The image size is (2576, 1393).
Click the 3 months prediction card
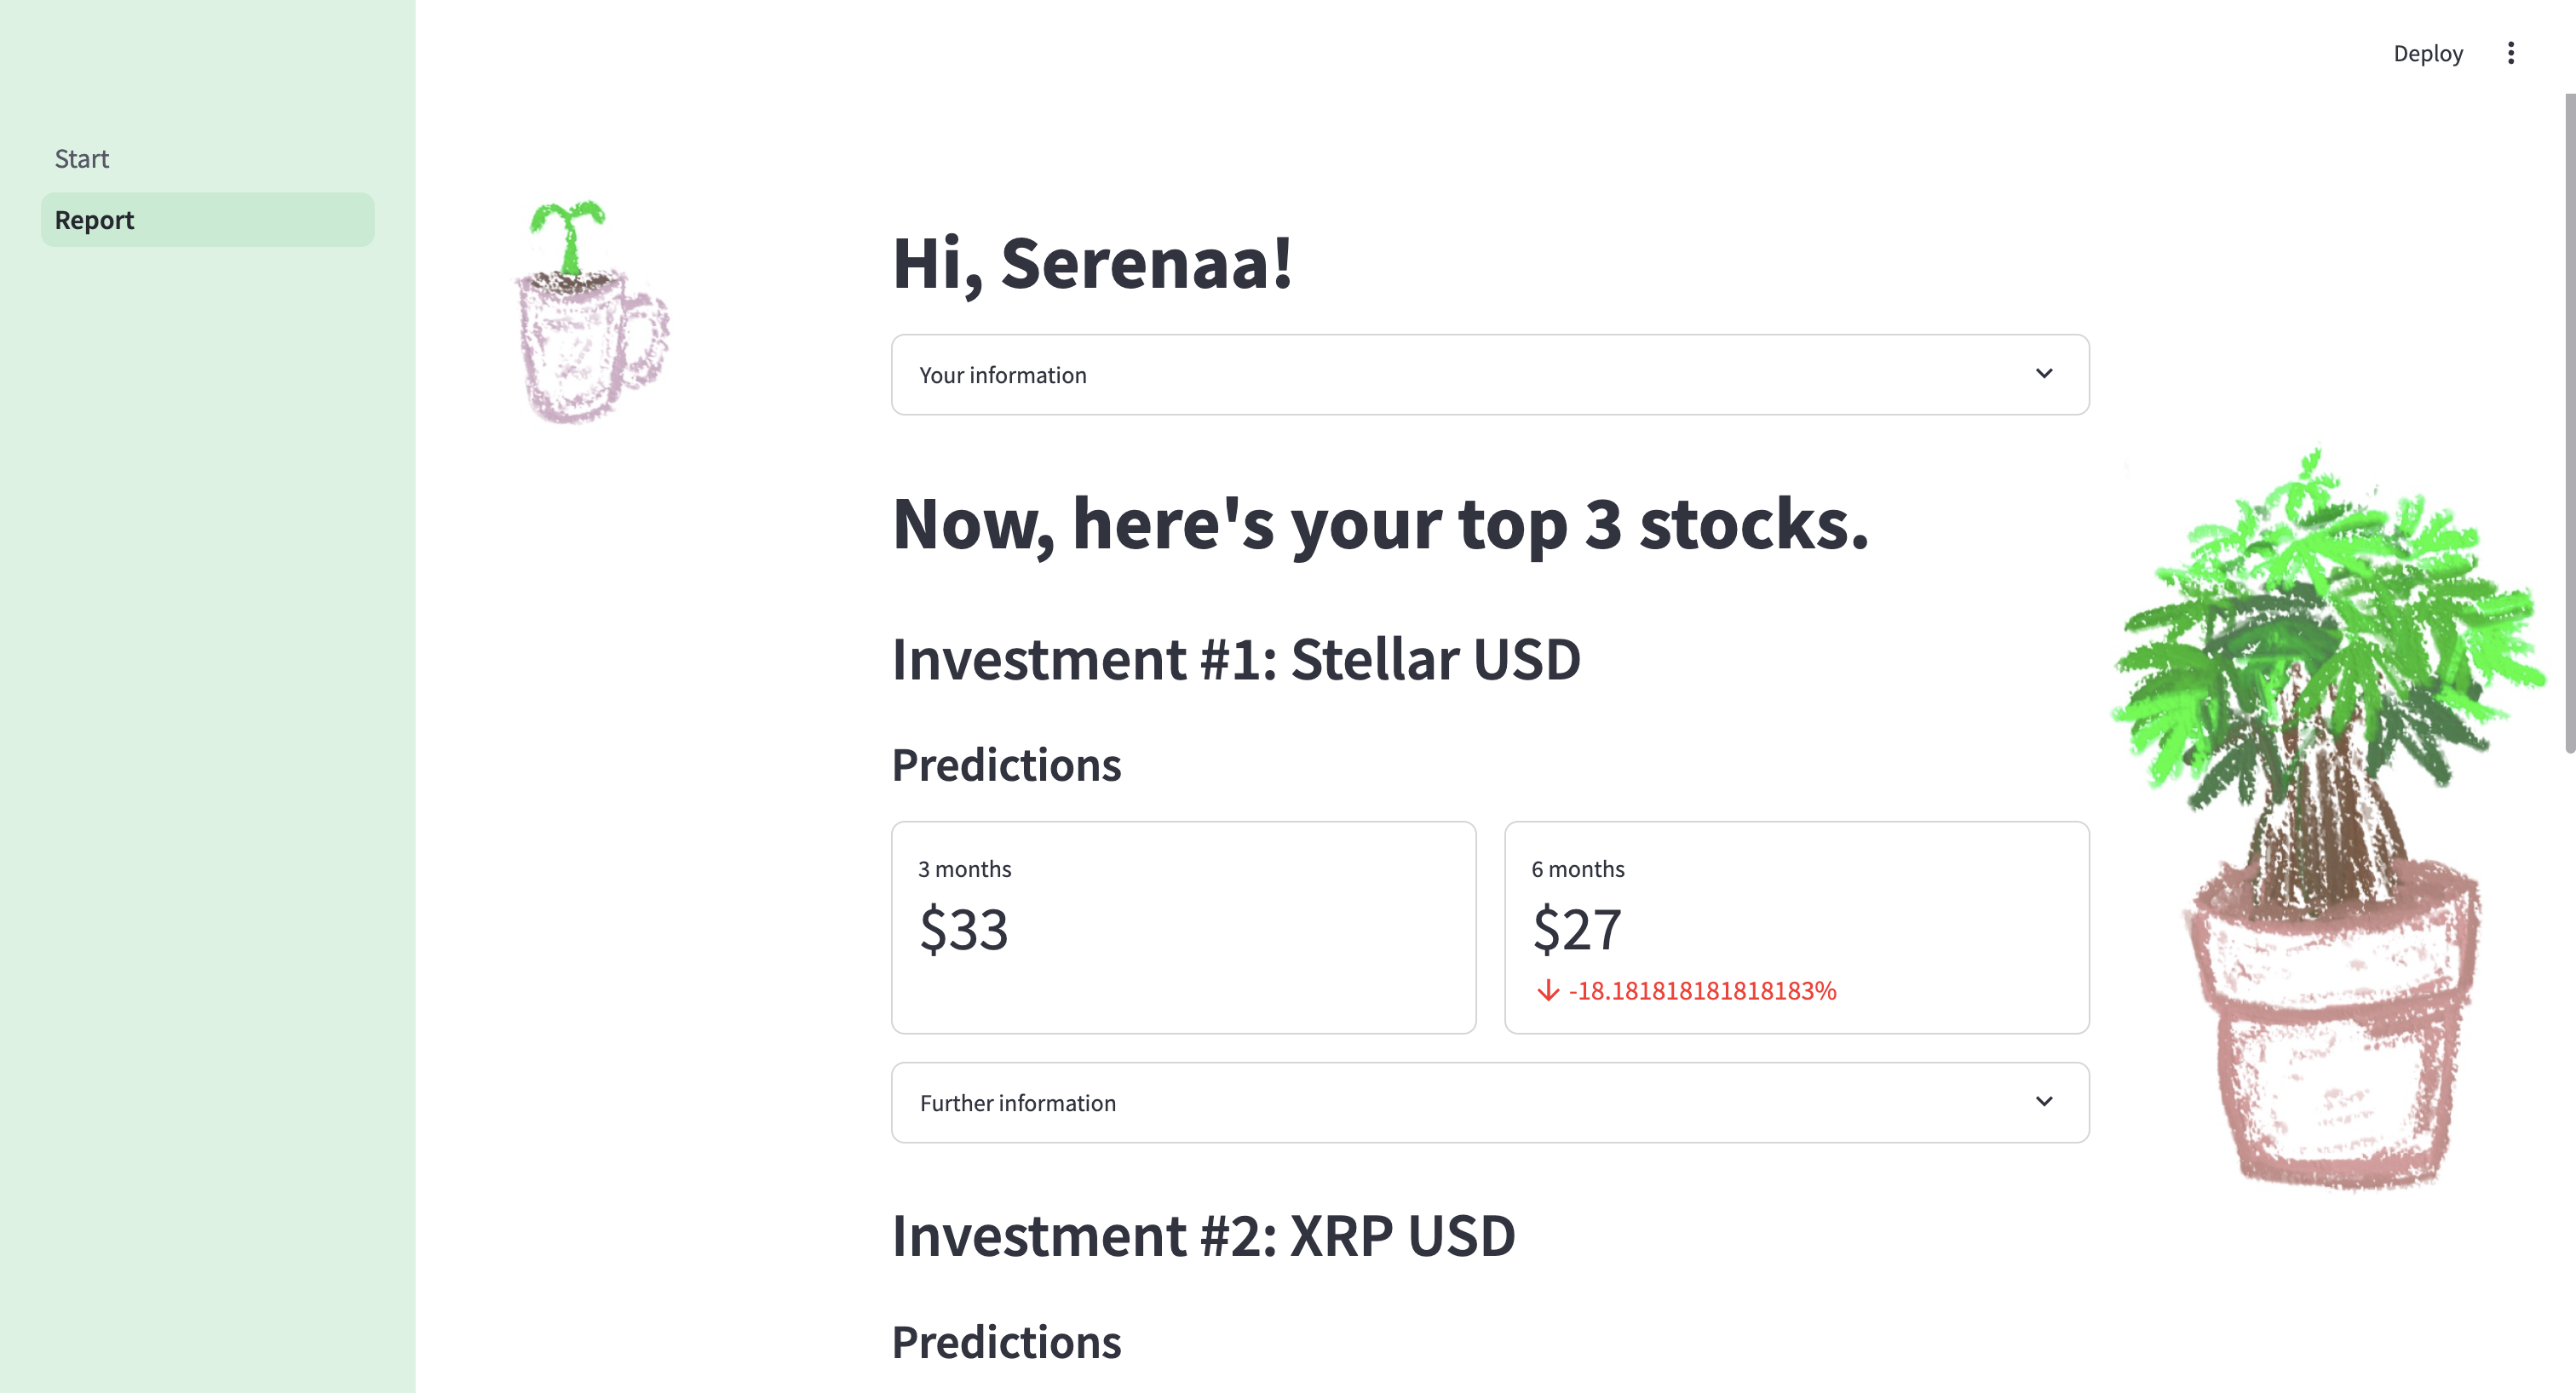pos(1183,926)
